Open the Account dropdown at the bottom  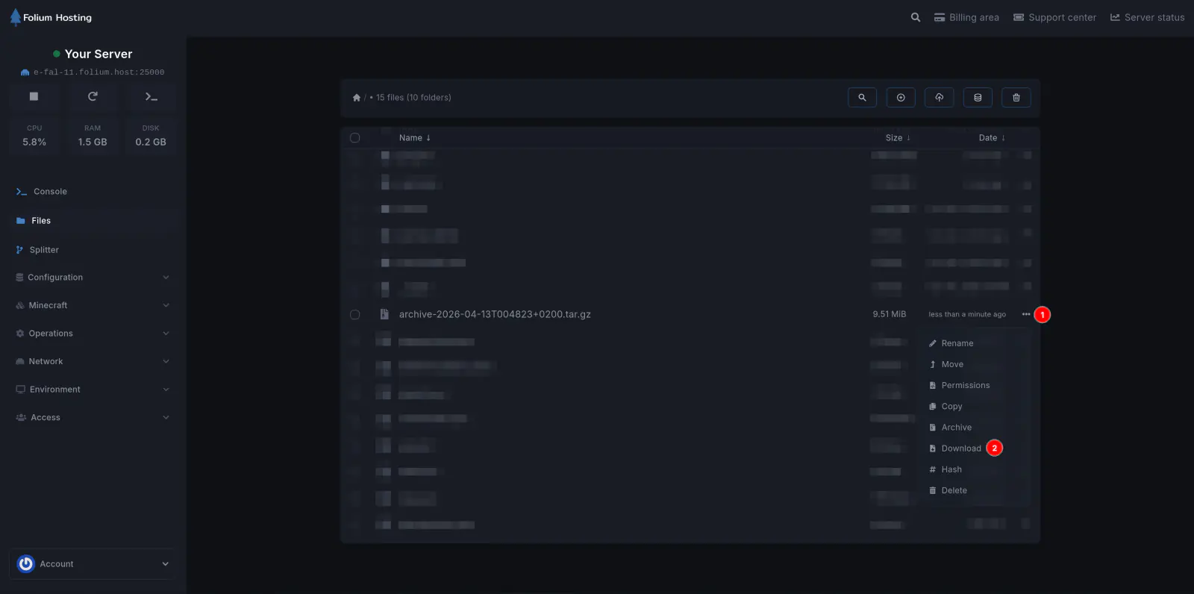click(93, 564)
